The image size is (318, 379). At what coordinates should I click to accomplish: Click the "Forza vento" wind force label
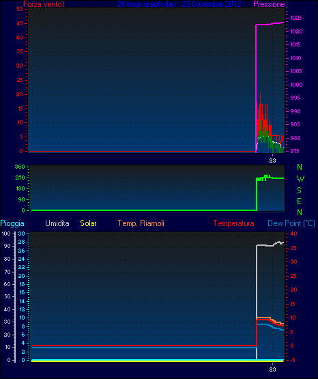[x=44, y=4]
